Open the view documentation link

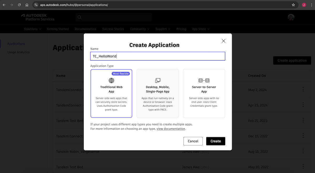click(x=171, y=129)
